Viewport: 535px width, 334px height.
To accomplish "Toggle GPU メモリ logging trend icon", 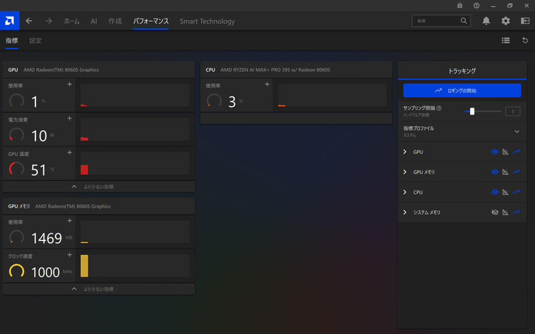I will click(516, 172).
